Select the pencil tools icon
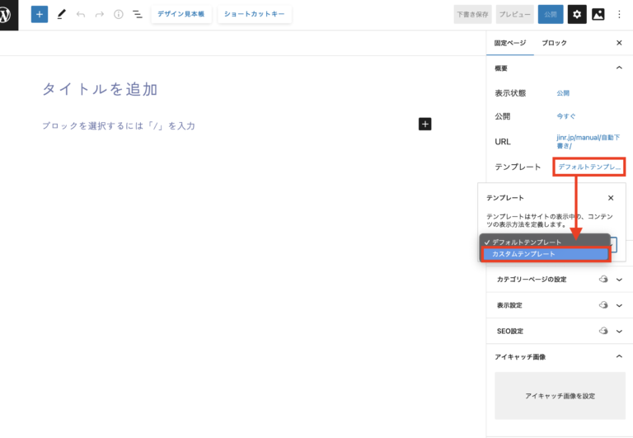 click(62, 15)
